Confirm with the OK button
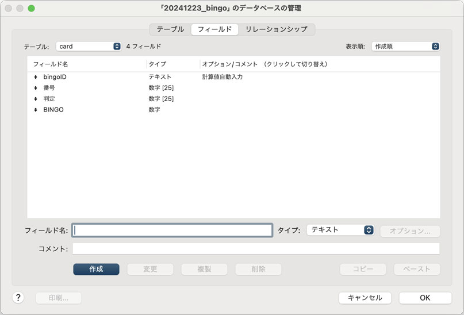The width and height of the screenshot is (464, 315). (x=425, y=298)
